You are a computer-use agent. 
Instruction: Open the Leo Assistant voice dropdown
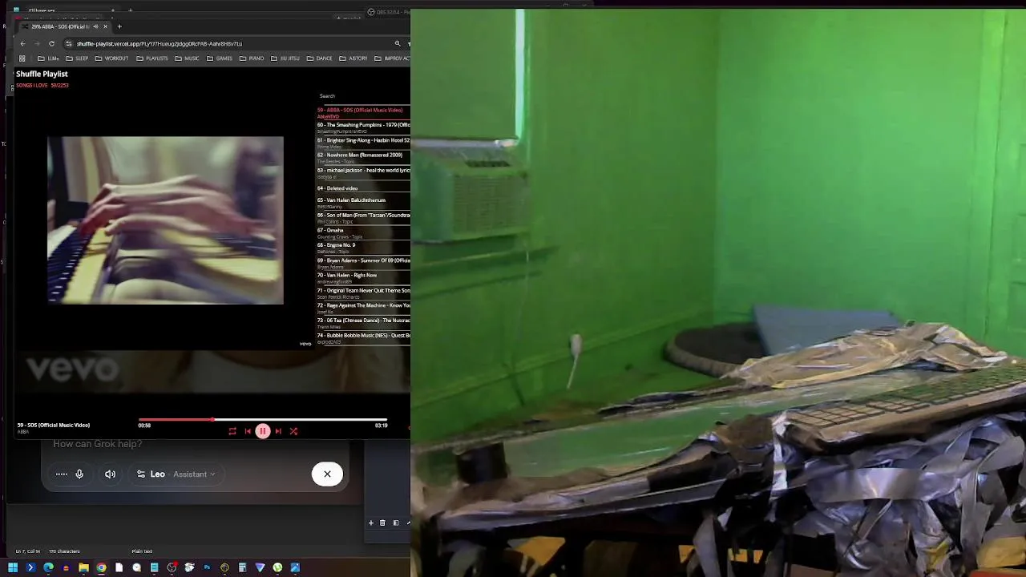click(x=176, y=474)
